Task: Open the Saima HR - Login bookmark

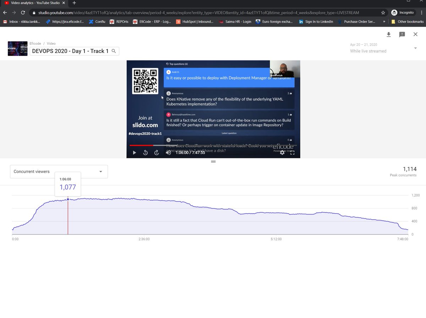Action: pyautogui.click(x=235, y=22)
